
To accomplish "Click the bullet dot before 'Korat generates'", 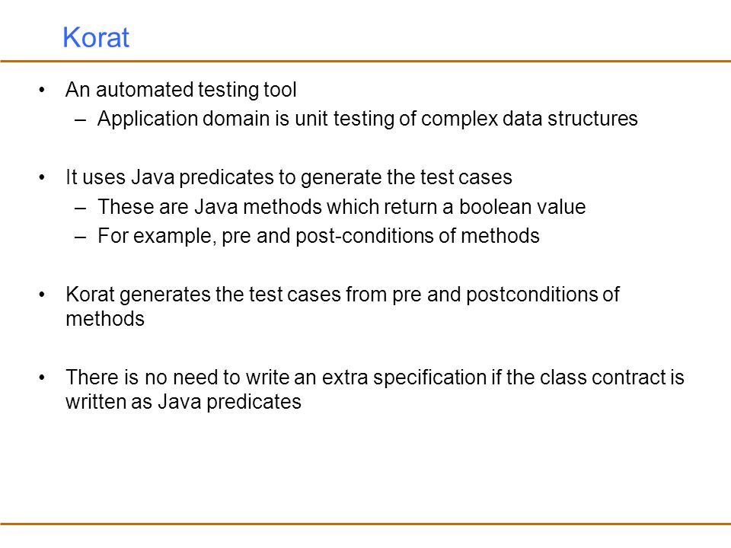I will [x=42, y=295].
